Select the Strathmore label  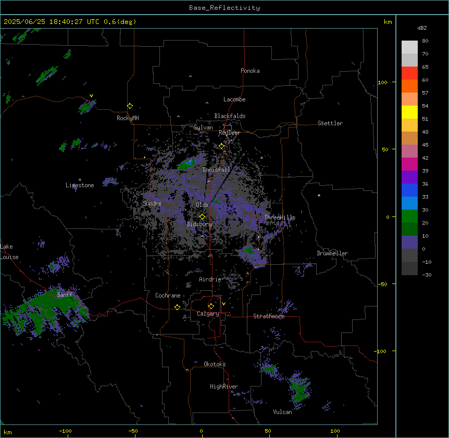point(269,316)
